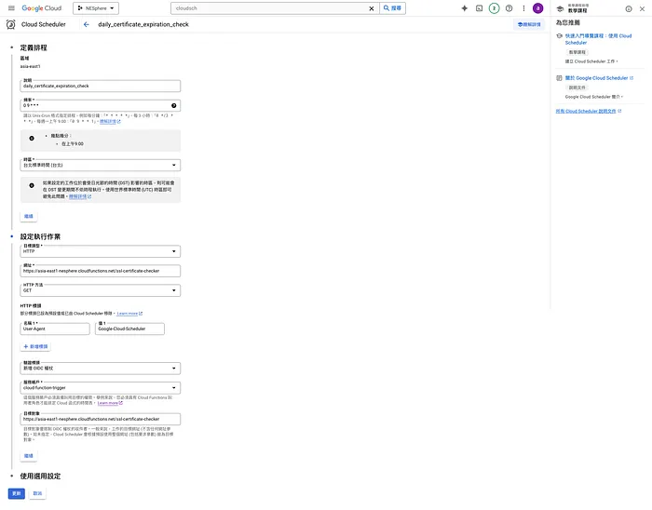Open the about Google Cloud Scheduler link
Screen dimensions: 652x510
tap(599, 78)
